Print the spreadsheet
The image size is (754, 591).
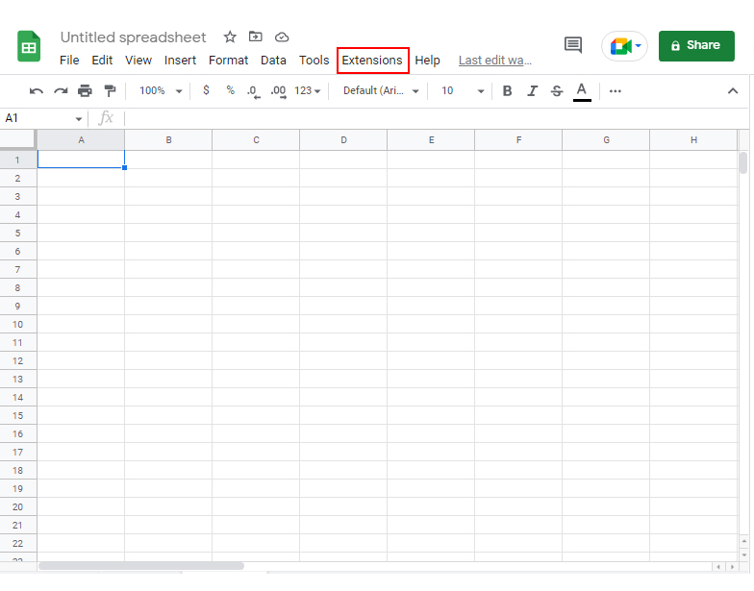pos(85,90)
